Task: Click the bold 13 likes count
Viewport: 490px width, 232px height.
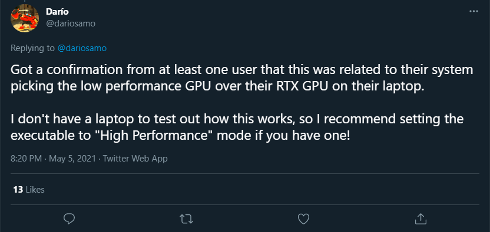Action: (x=18, y=190)
